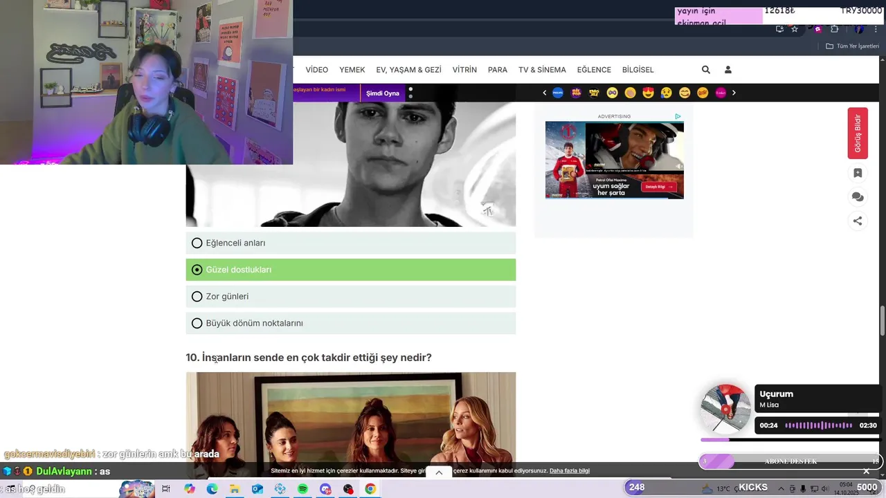886x498 pixels.
Task: Open the VİTRİN menu
Action: click(x=464, y=70)
